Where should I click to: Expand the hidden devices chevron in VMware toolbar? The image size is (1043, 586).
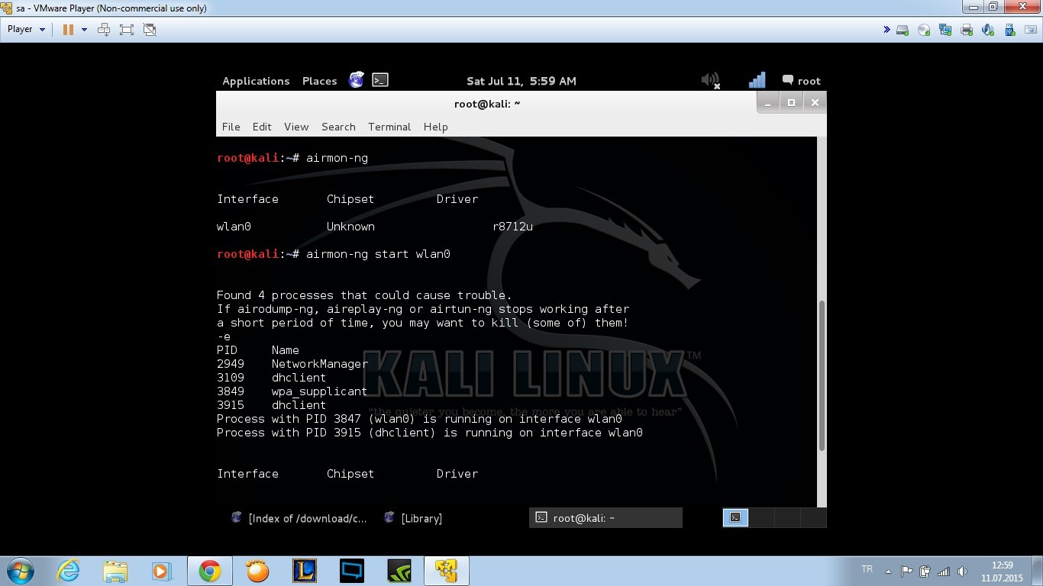[886, 30]
